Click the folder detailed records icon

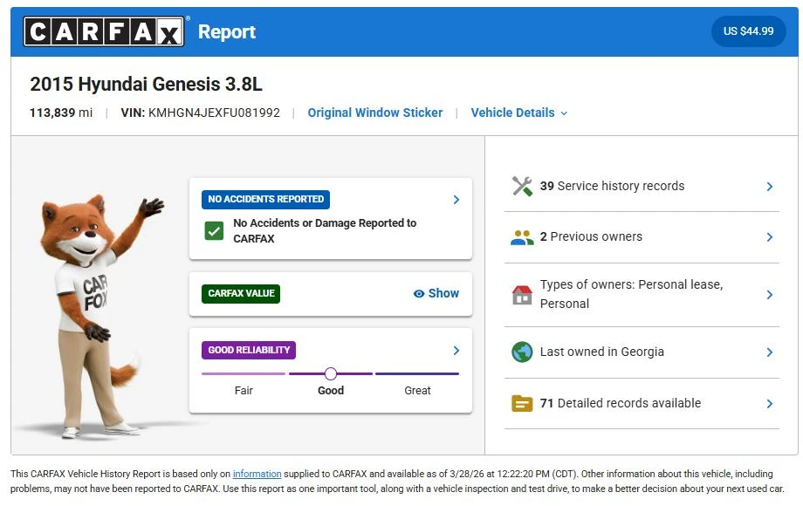pyautogui.click(x=522, y=404)
